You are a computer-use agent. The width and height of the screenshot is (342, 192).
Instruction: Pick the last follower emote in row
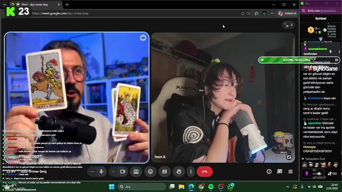click(336, 165)
